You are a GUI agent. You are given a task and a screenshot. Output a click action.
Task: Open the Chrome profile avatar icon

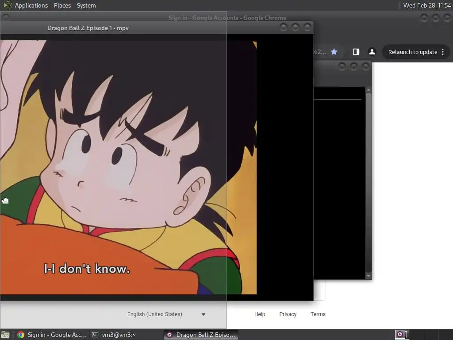[x=372, y=52]
